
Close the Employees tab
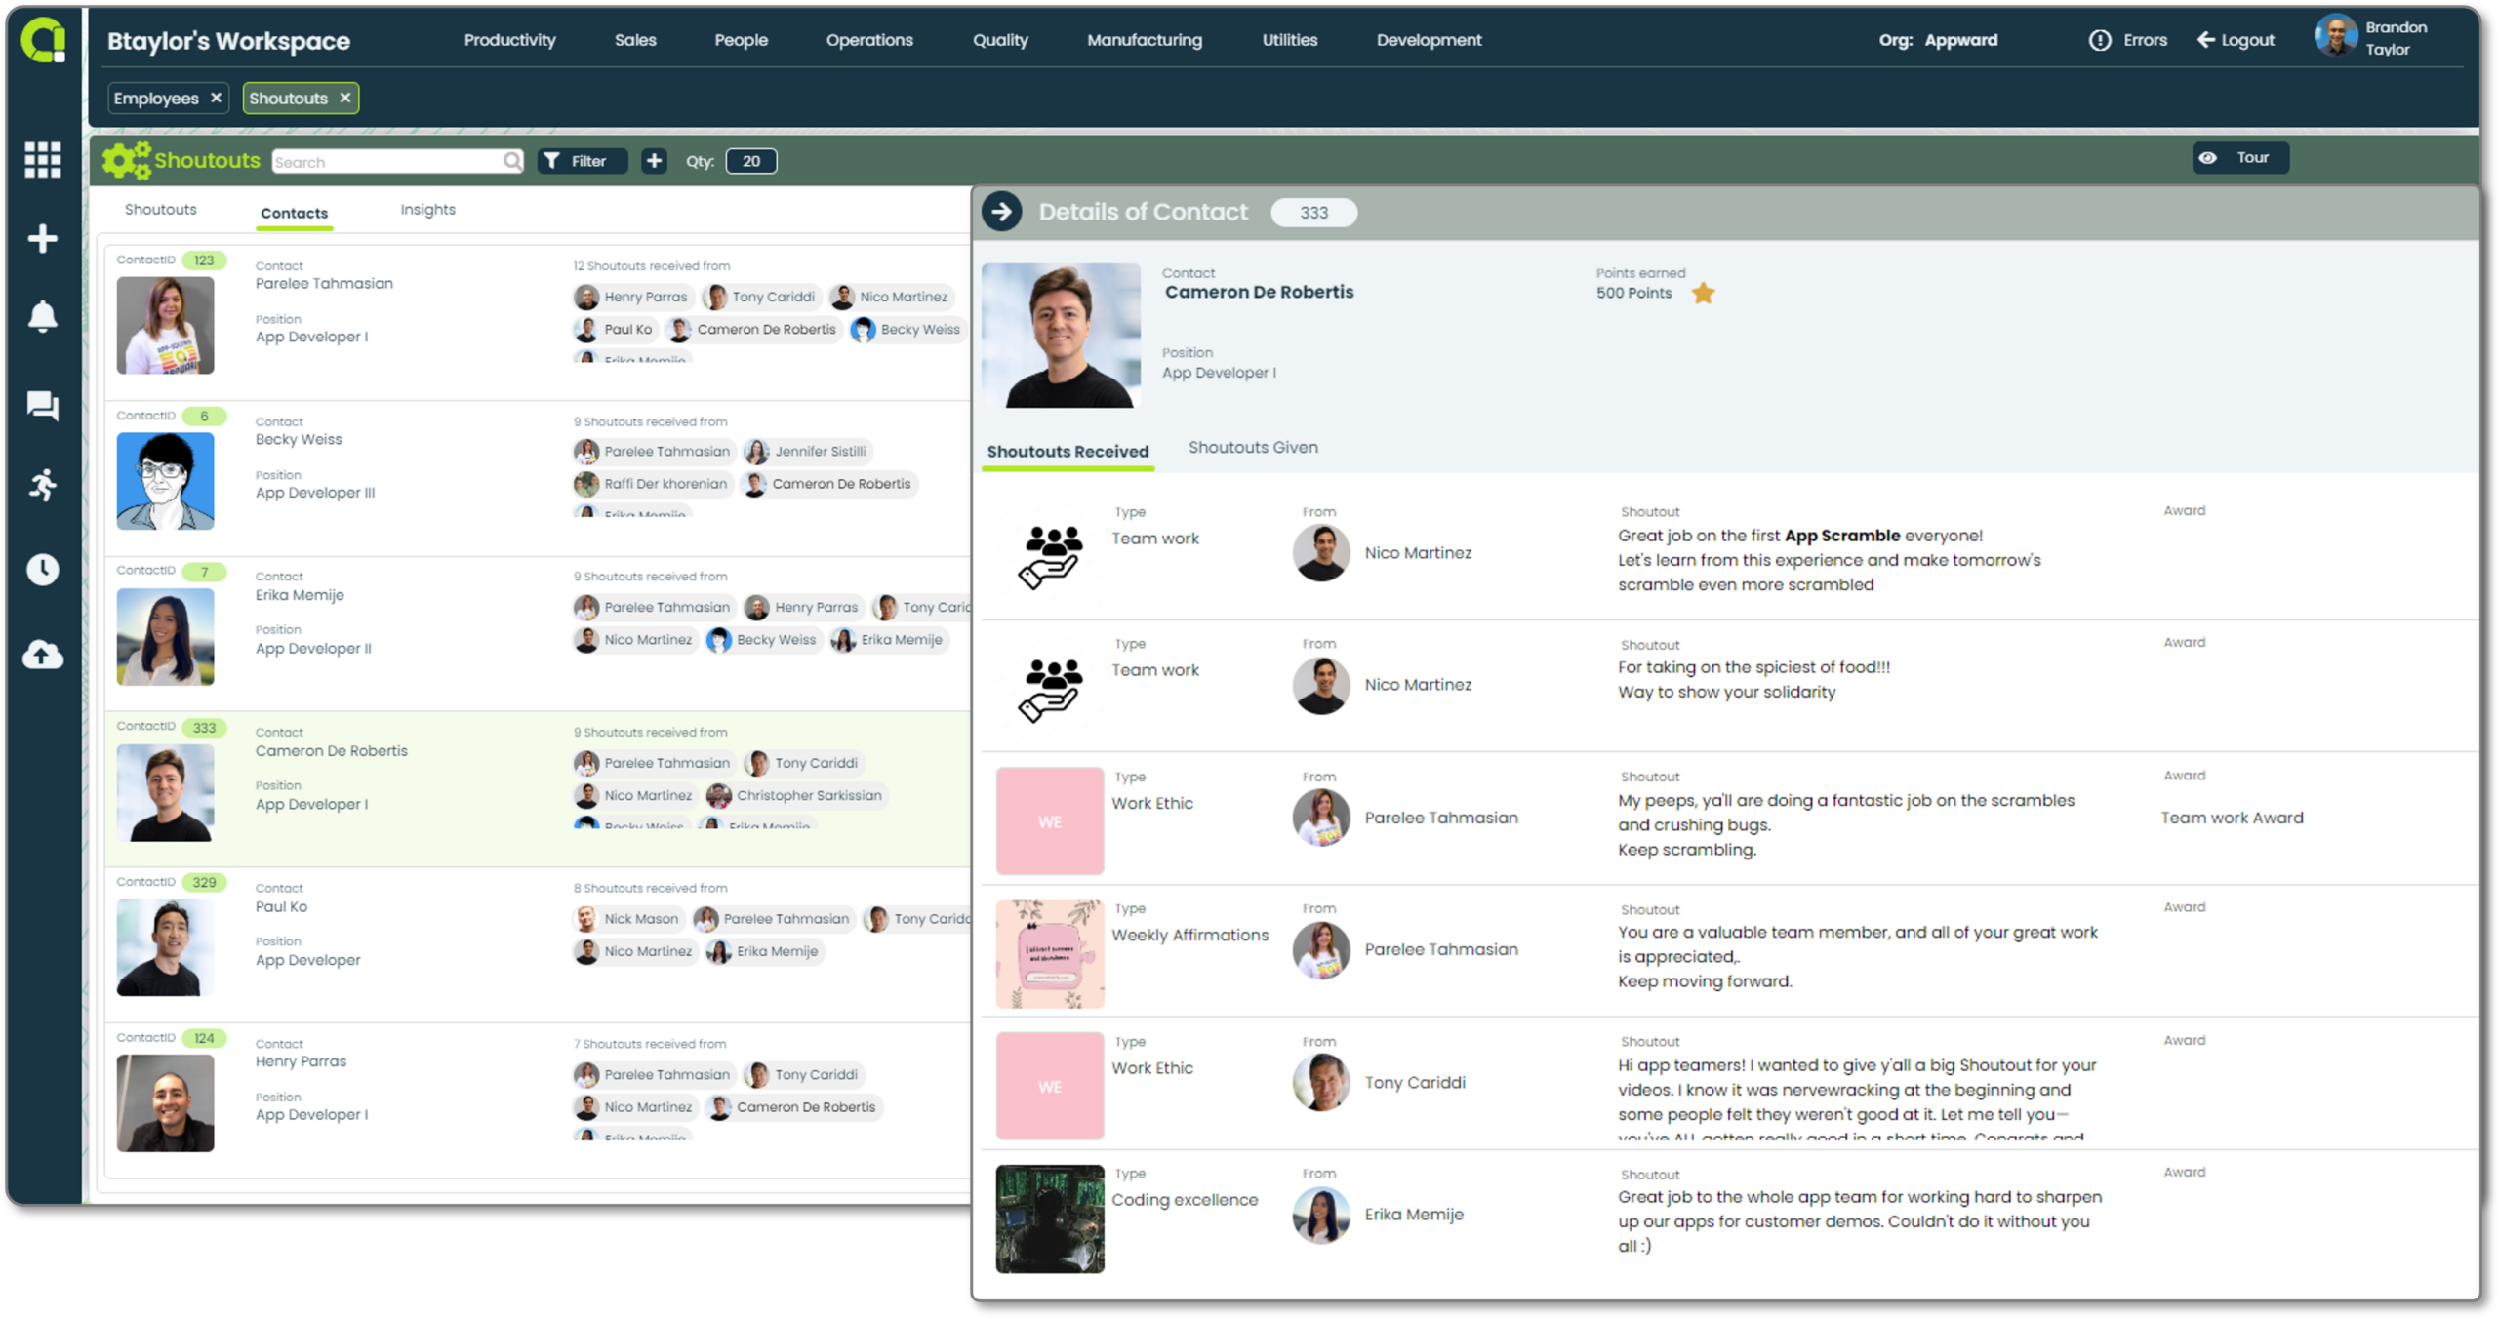[x=216, y=98]
